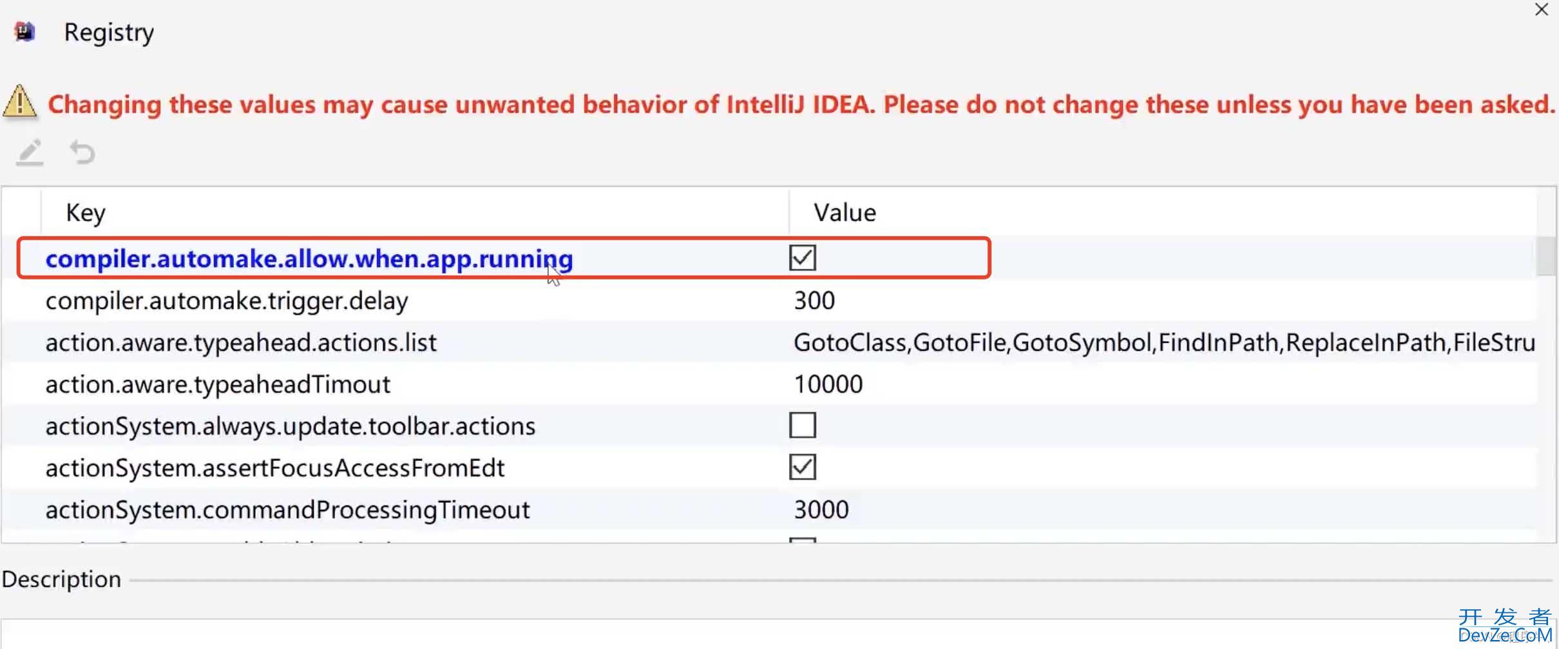Click the value 3000 for commandProcessingTimeout

point(821,510)
